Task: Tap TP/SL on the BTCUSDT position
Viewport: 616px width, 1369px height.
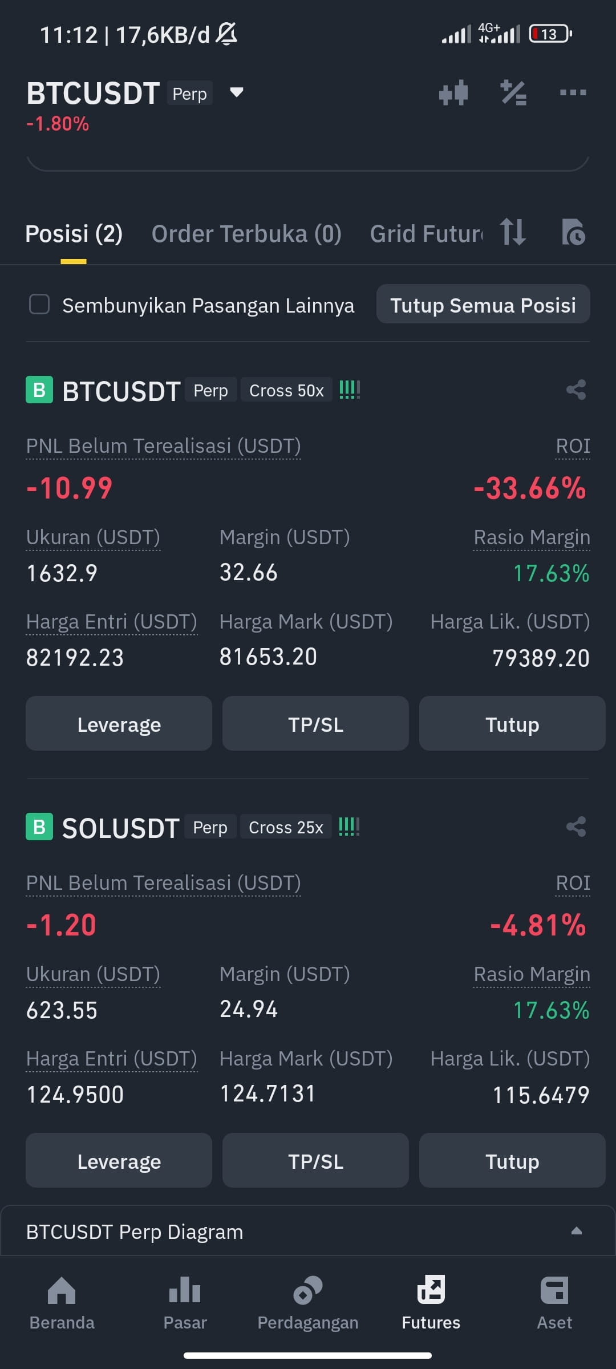Action: click(315, 724)
